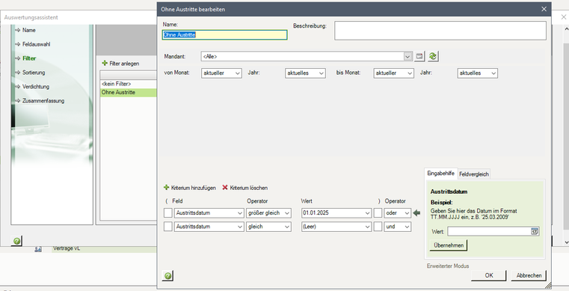Click the green plus Kriterium hinzufügen icon
The image size is (569, 291).
coord(167,188)
